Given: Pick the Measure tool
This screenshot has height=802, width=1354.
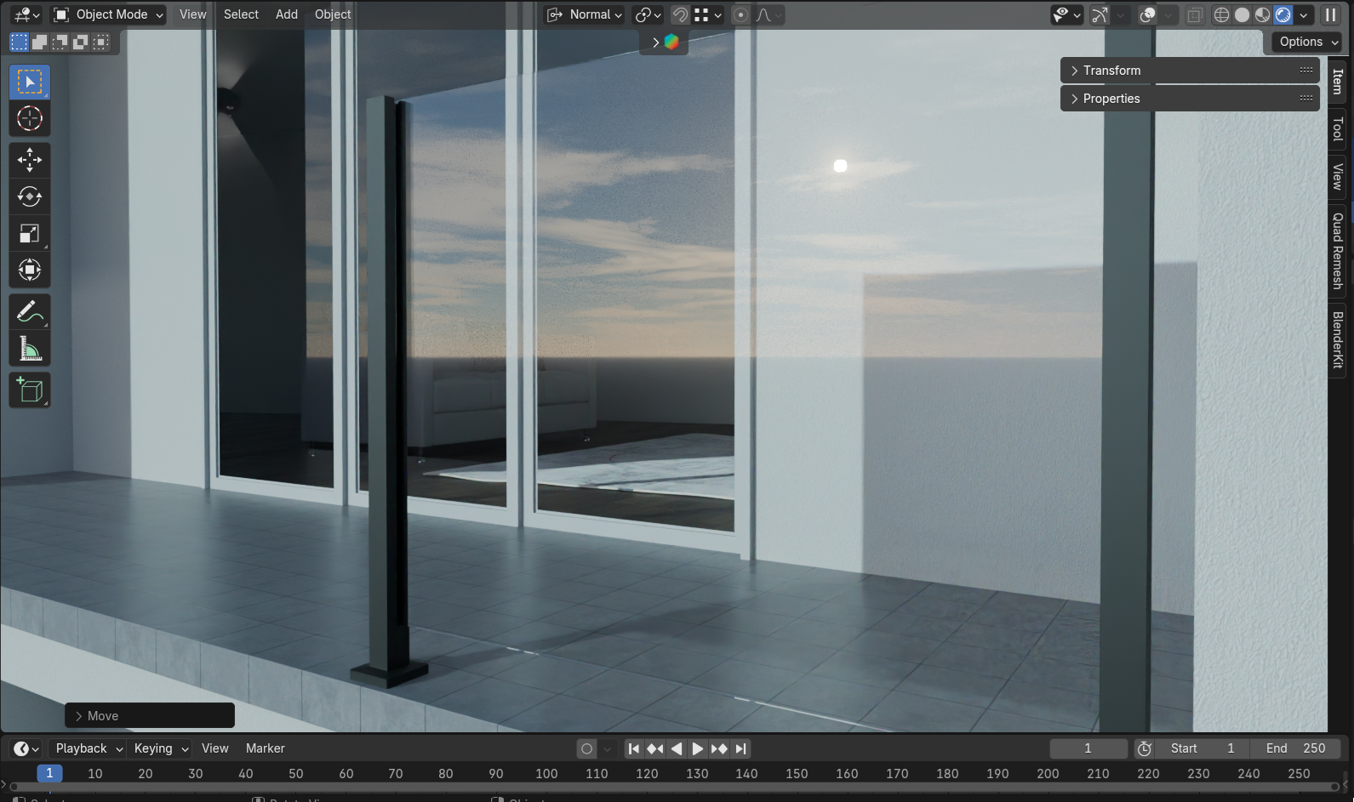Looking at the screenshot, I should click(30, 349).
